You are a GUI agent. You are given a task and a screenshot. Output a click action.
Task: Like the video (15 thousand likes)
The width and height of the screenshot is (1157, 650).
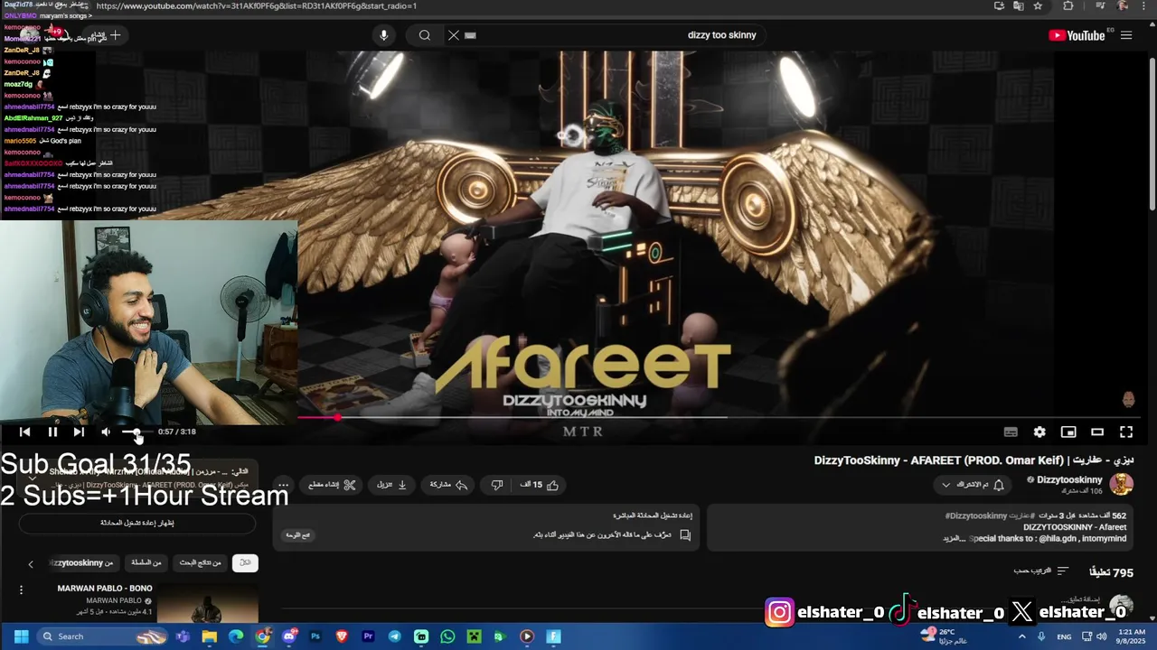click(x=540, y=485)
